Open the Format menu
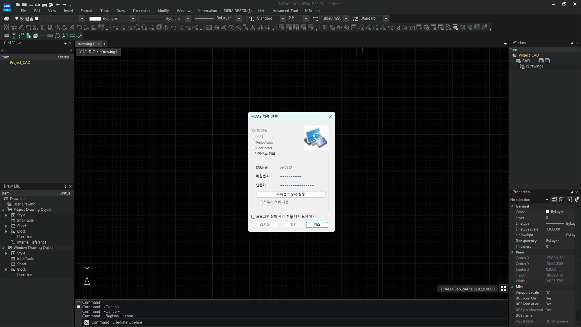This screenshot has width=581, height=327. (86, 11)
